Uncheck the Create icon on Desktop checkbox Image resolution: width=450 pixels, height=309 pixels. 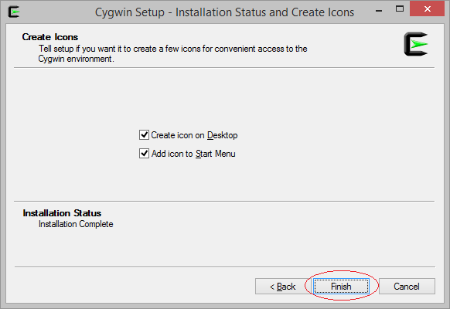click(144, 134)
